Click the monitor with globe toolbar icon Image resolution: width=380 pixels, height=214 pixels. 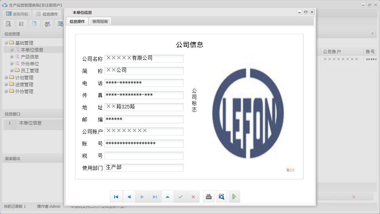[x=61, y=24]
